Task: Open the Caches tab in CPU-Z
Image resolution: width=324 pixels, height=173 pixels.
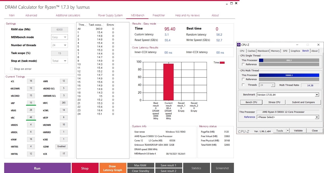Action: [252, 51]
